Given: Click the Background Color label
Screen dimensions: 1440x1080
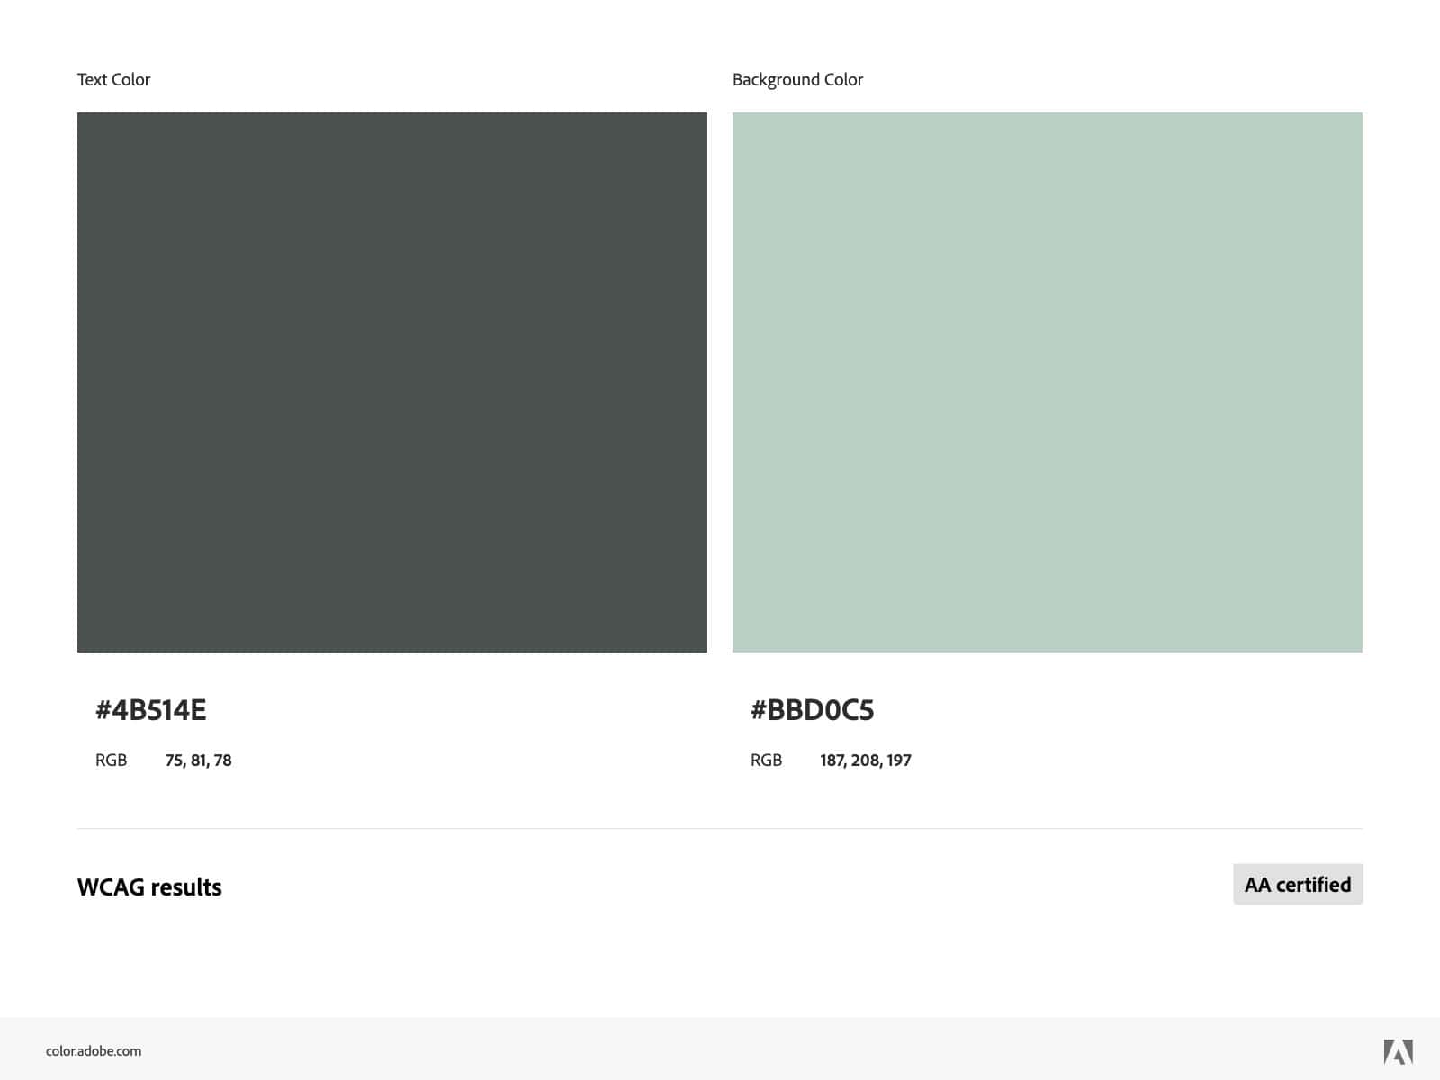Looking at the screenshot, I should pyautogui.click(x=797, y=79).
